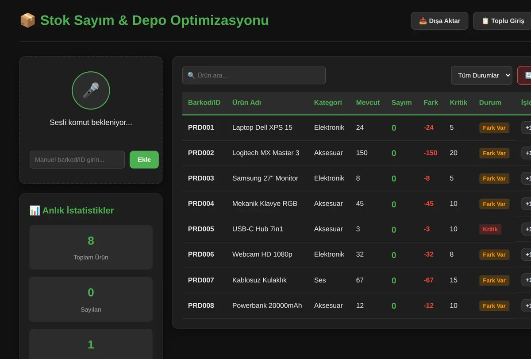Click the bar chart icon beside Anlık İstatistikler
Viewport: 531px width, 359px height.
35,211
